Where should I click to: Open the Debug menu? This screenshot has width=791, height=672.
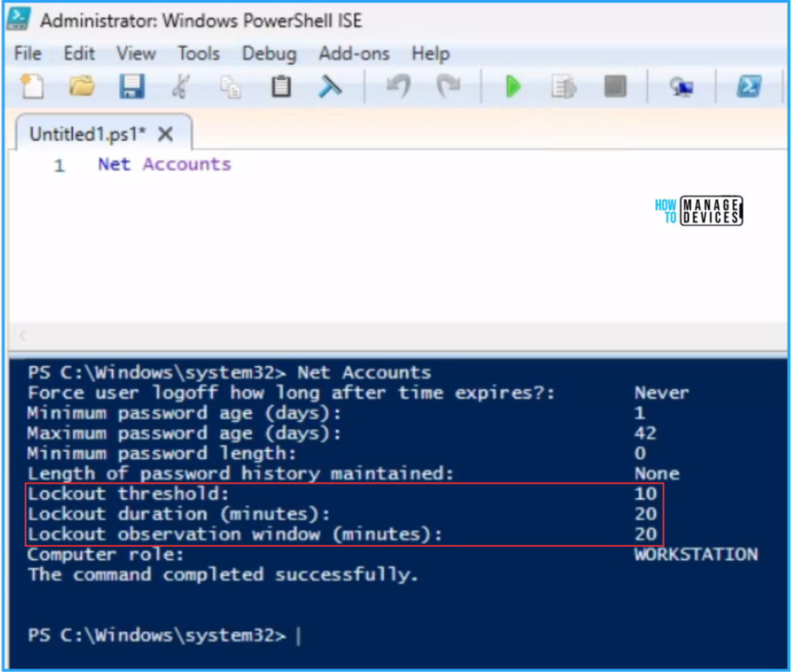[270, 53]
